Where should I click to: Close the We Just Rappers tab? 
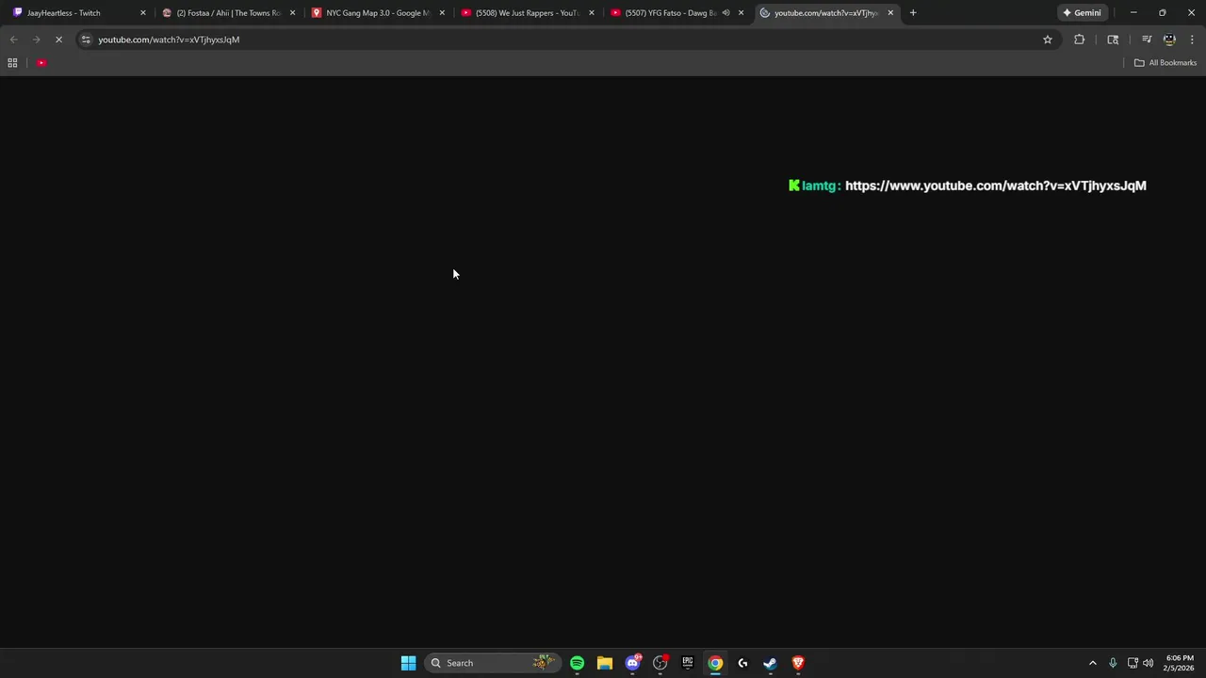[x=592, y=13]
